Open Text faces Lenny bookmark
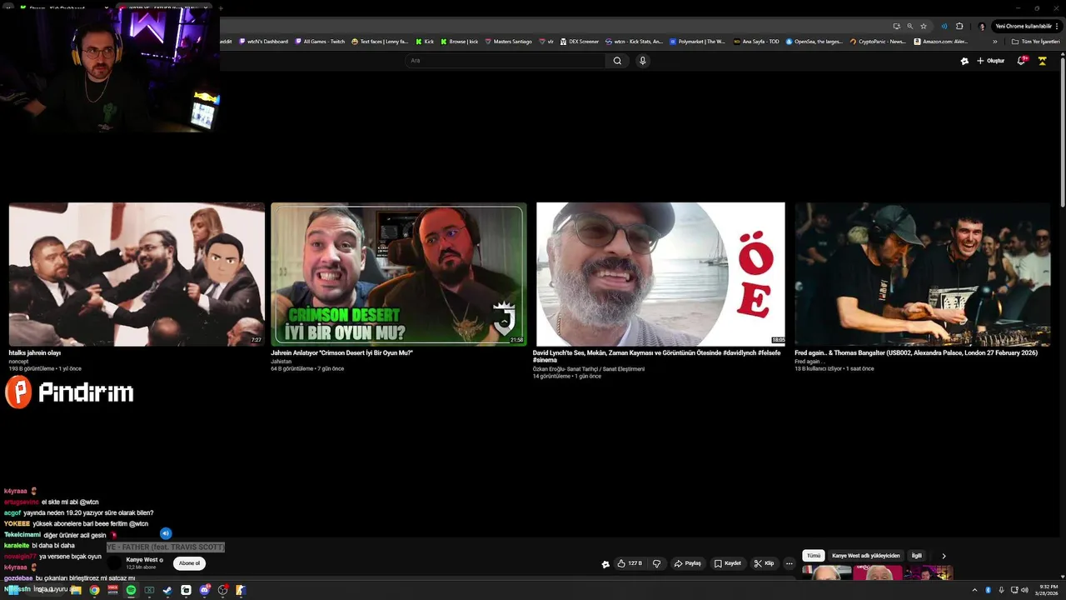 point(380,42)
